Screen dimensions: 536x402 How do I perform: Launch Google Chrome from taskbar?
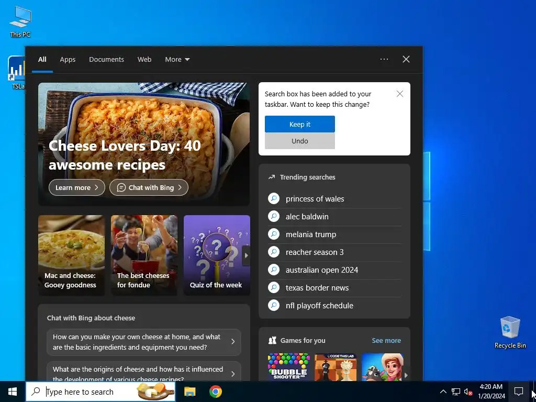tap(215, 392)
